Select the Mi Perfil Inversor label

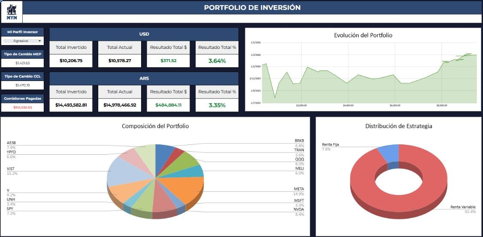(x=22, y=32)
